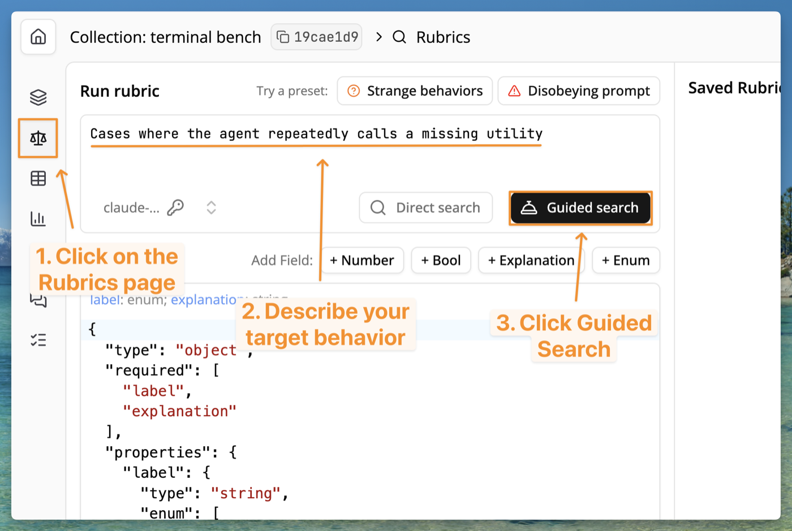This screenshot has width=792, height=531.
Task: Run a Direct search
Action: pyautogui.click(x=425, y=208)
